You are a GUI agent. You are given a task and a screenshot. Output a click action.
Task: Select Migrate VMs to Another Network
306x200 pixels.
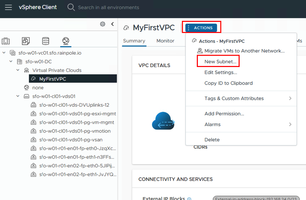(x=244, y=51)
